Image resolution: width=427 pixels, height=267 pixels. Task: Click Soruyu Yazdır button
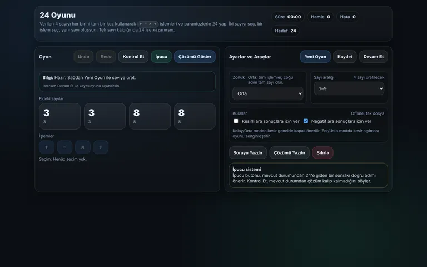248,153
